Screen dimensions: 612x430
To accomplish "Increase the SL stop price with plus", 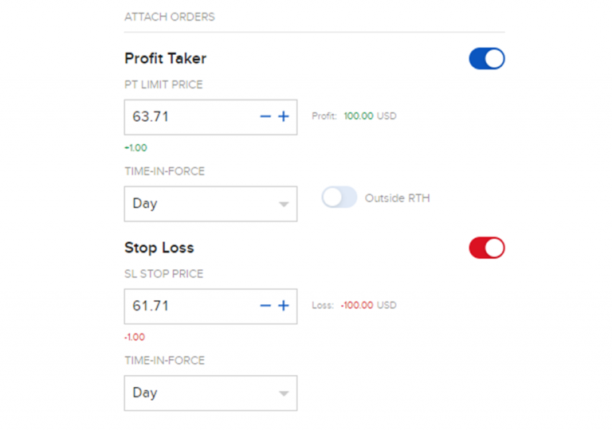I will point(283,307).
